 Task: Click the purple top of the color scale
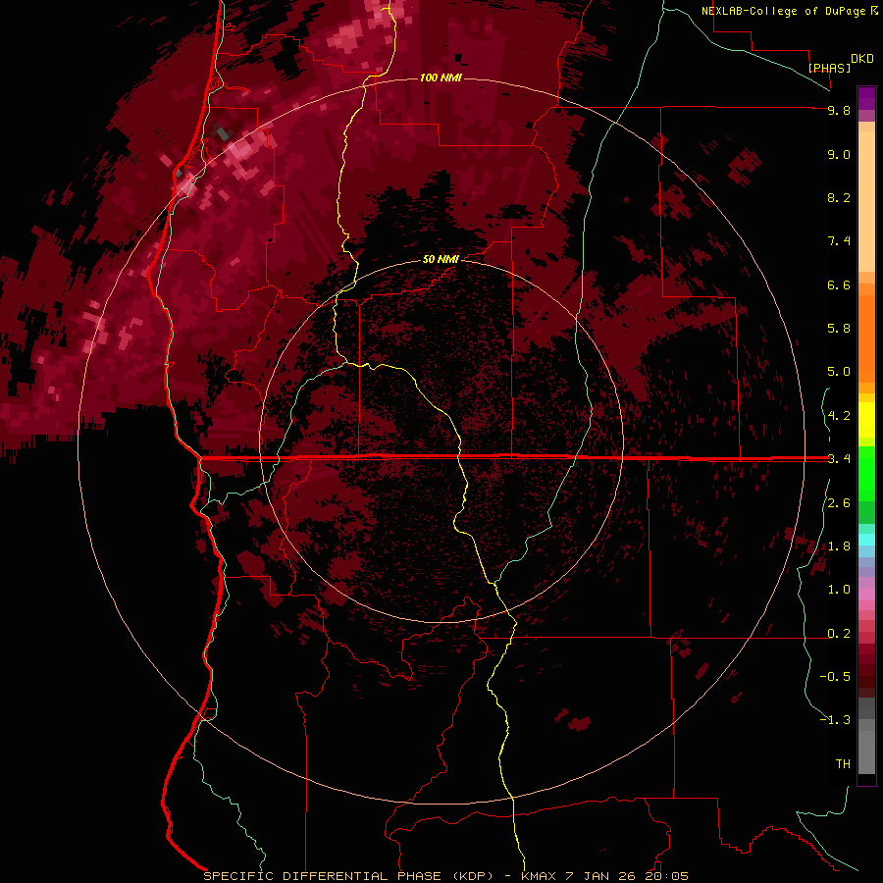866,98
